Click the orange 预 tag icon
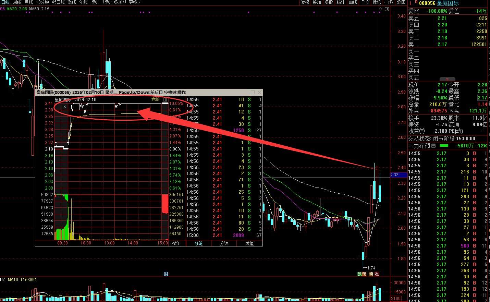490x302 pixels. pyautogui.click(x=364, y=274)
